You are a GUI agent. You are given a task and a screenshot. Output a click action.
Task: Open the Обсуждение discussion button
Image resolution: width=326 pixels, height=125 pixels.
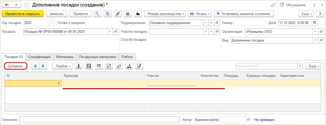pos(293,5)
